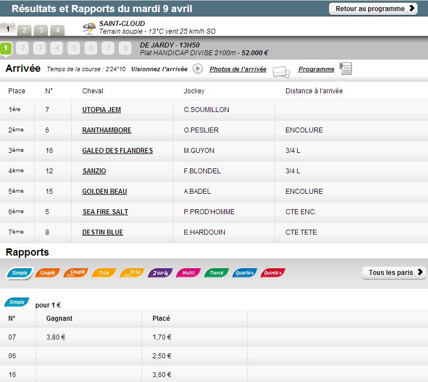Click the programme sheet icon

click(346, 69)
